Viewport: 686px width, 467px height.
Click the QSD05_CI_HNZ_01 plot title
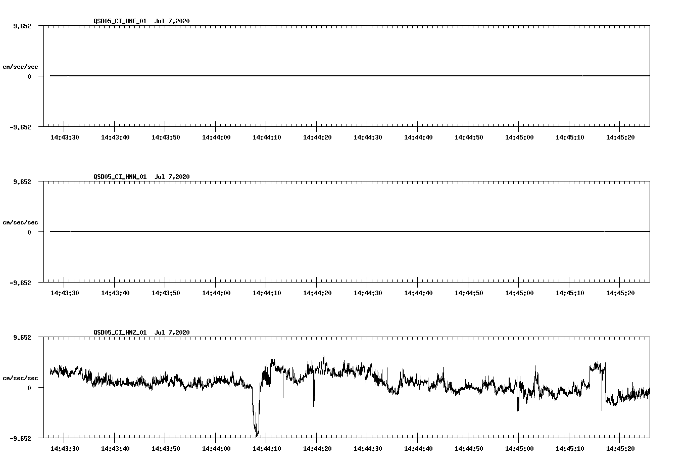141,333
